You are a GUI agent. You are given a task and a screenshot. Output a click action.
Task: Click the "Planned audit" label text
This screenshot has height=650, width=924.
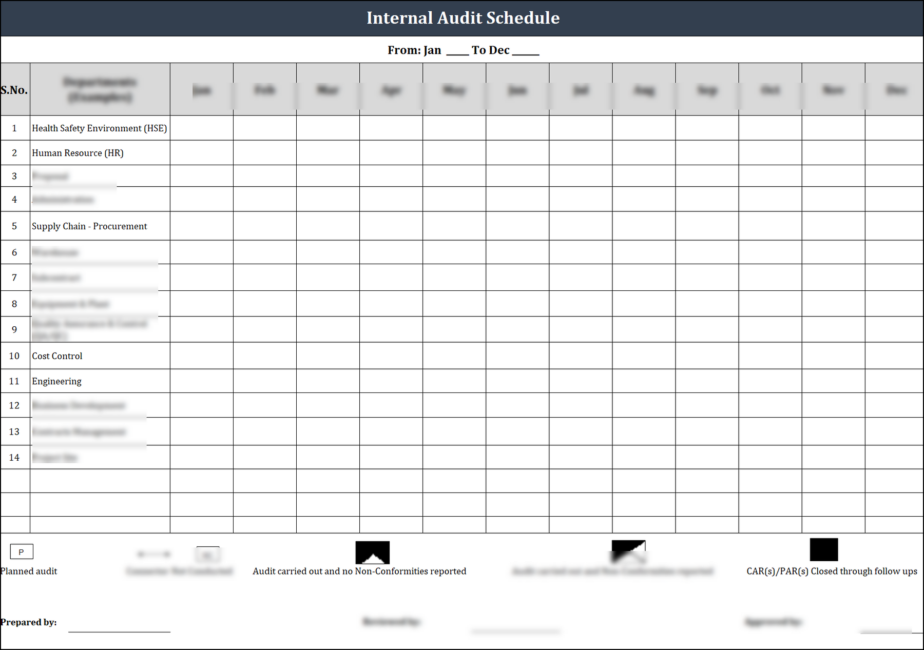pos(29,571)
